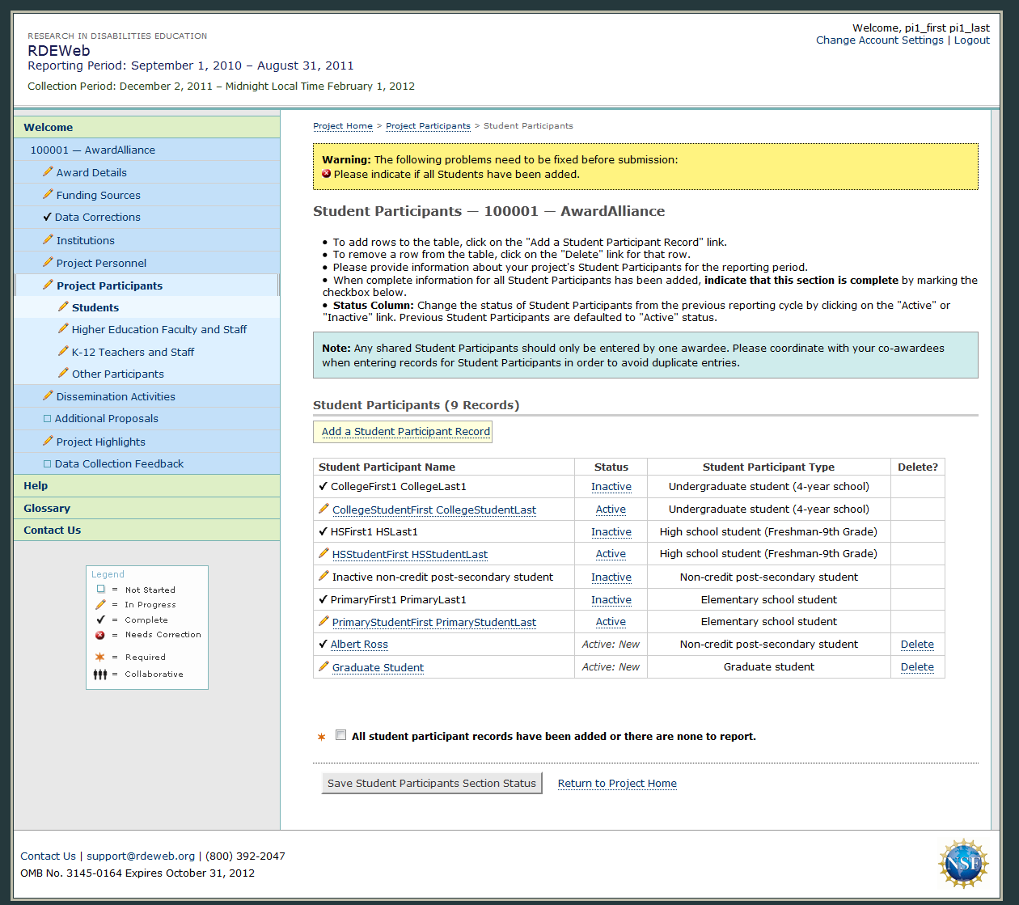Viewport: 1019px width, 905px height.
Task: Check the all student records added checkbox
Action: pyautogui.click(x=341, y=735)
